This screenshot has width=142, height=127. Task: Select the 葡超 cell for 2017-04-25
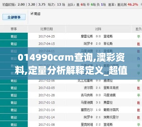point(14,37)
